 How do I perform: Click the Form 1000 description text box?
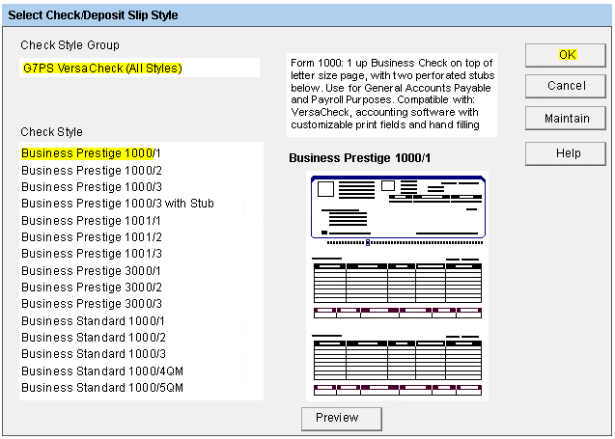[392, 95]
